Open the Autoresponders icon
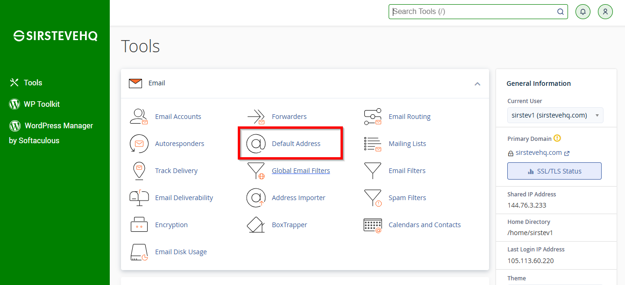Screen dimensions: 625x285 click(x=139, y=144)
